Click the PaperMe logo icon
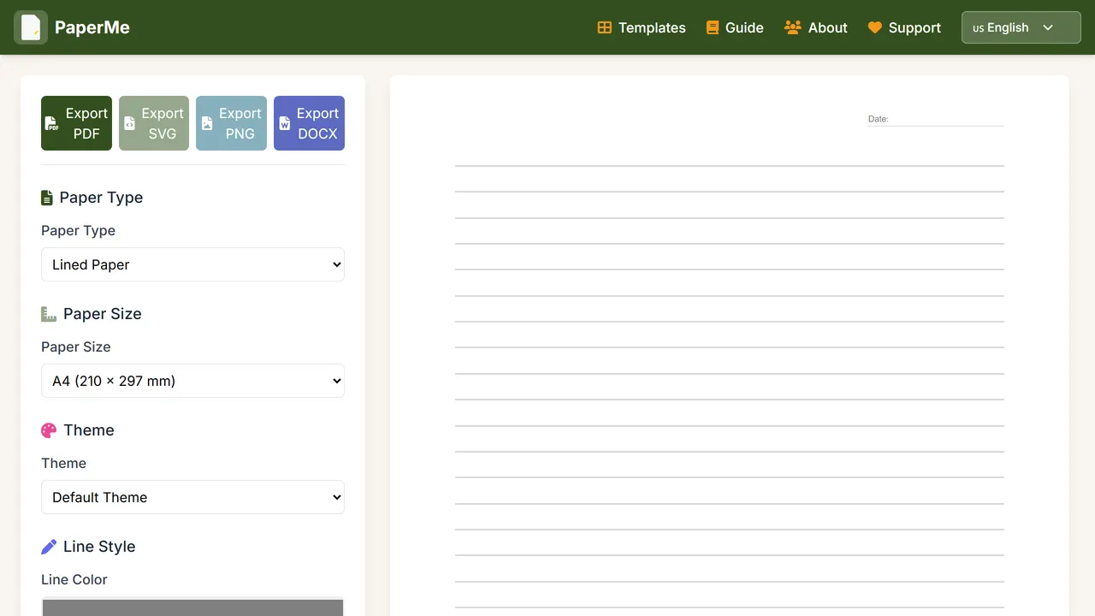Image resolution: width=1095 pixels, height=616 pixels. click(x=31, y=27)
